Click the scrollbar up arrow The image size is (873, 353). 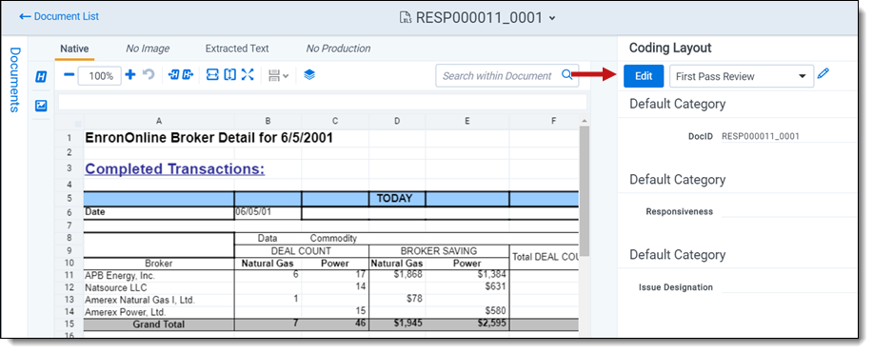pyautogui.click(x=584, y=121)
